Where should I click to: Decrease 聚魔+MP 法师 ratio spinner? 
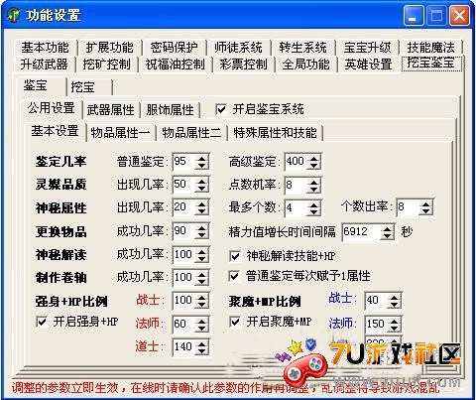pos(394,328)
